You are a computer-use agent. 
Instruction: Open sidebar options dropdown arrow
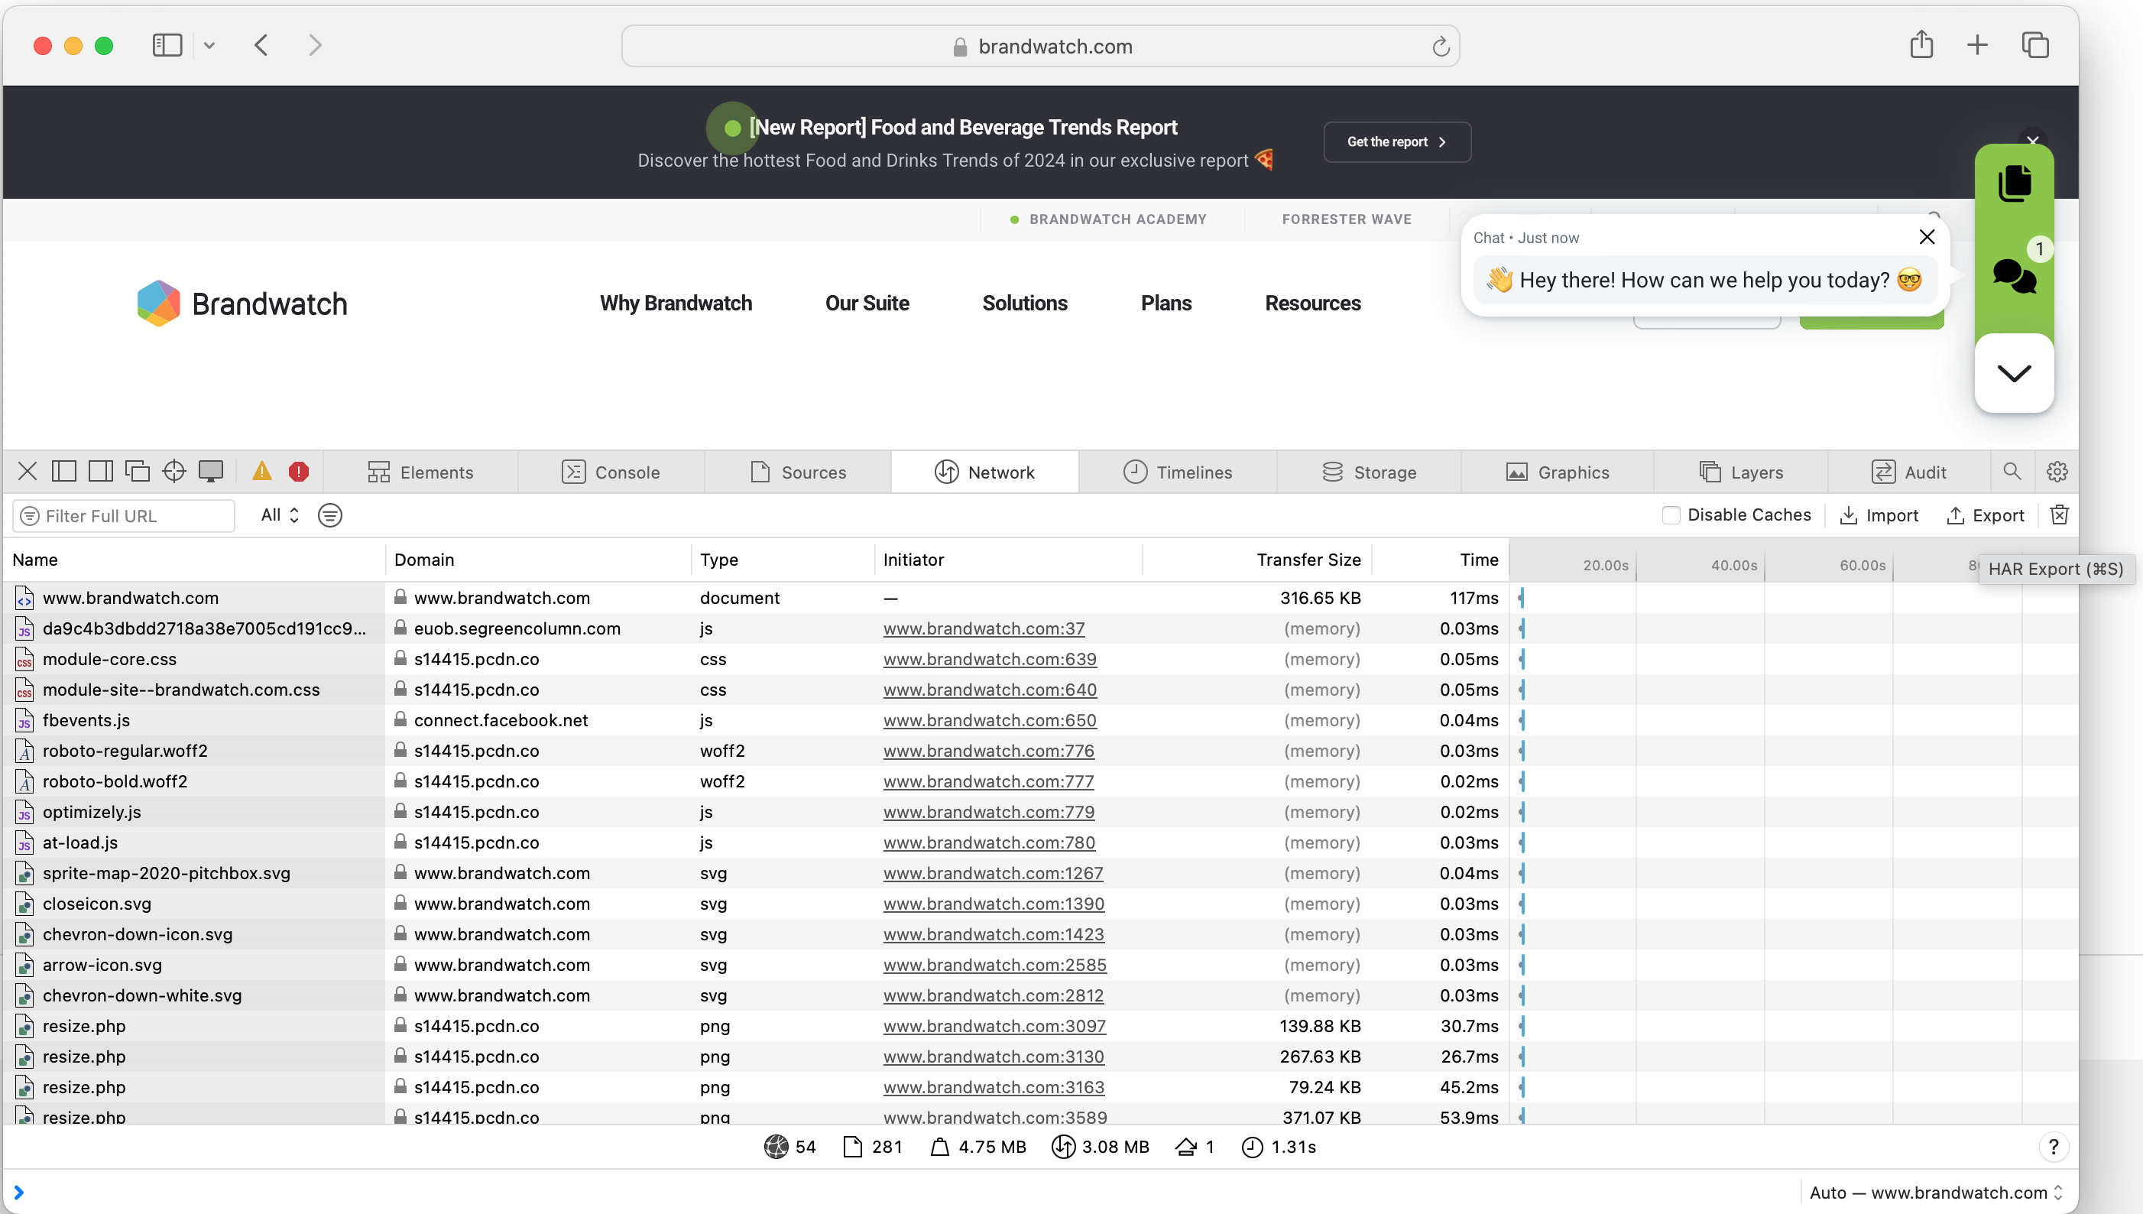pyautogui.click(x=209, y=46)
